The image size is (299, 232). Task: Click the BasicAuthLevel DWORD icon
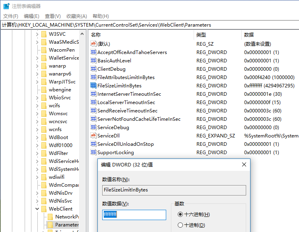pyautogui.click(x=93, y=60)
